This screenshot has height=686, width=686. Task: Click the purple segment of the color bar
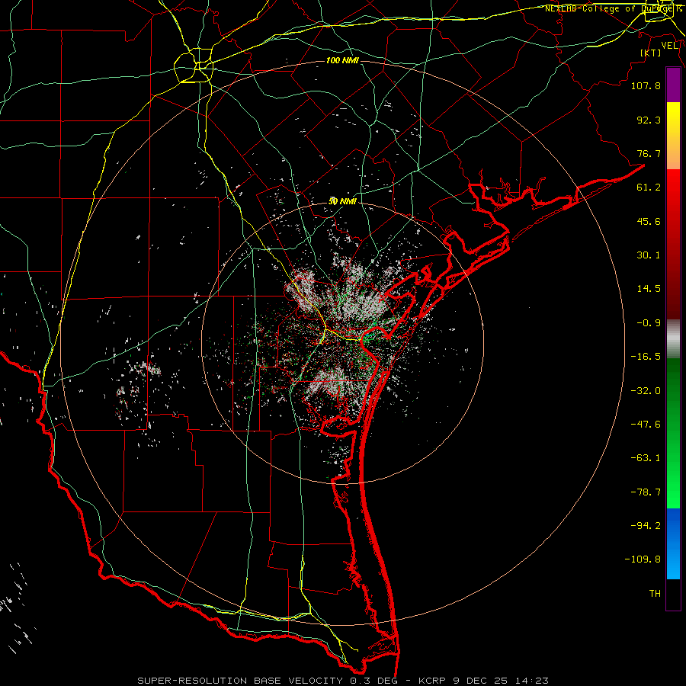(x=673, y=85)
